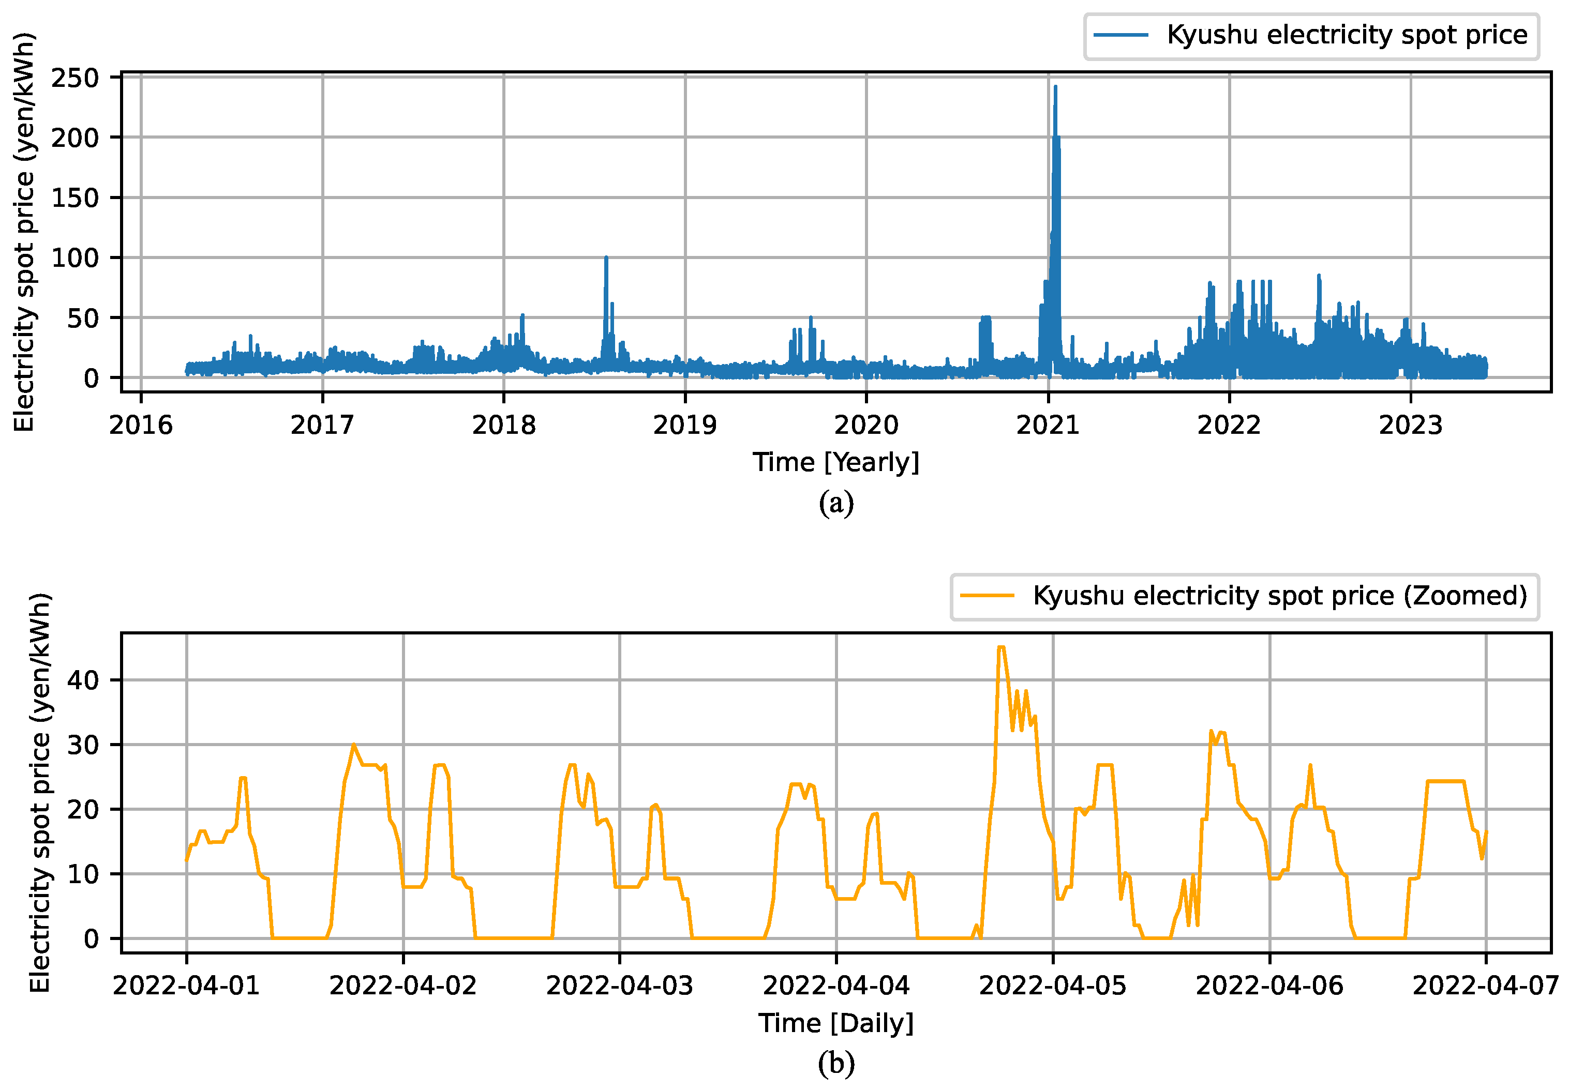Click the 2022-04-07 date tick label

1486,986
